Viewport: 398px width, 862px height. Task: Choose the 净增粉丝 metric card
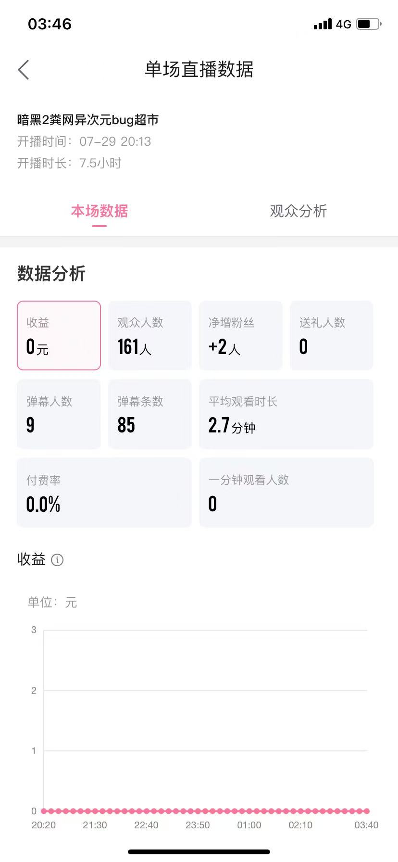[241, 335]
